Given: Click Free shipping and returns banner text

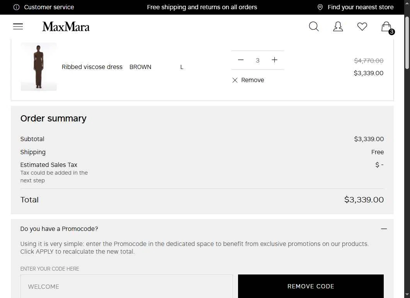Looking at the screenshot, I should click(x=202, y=7).
